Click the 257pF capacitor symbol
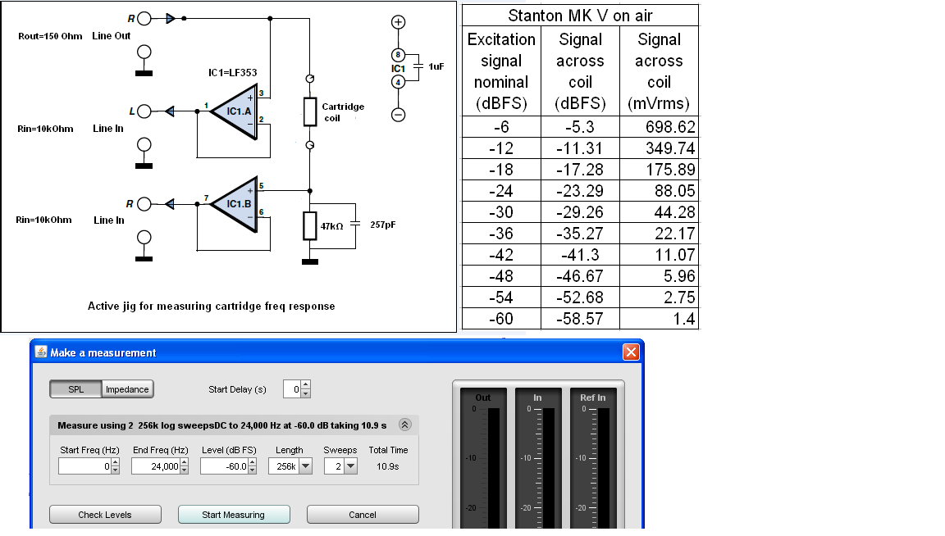This screenshot has height=536, width=945. [x=355, y=225]
